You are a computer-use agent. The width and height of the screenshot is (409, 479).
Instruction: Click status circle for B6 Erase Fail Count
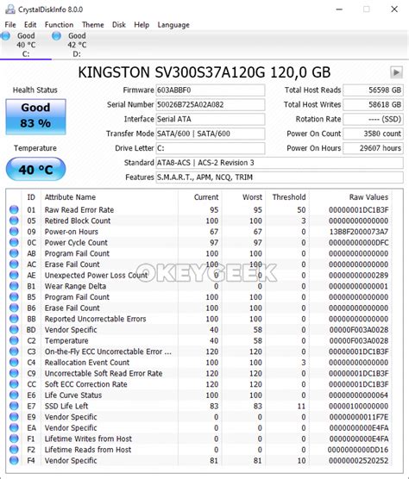(14, 308)
